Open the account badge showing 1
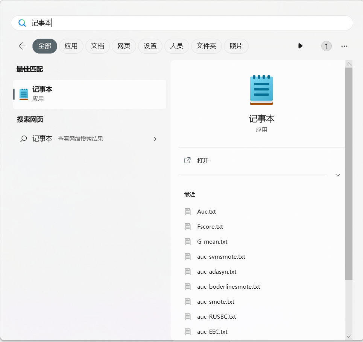This screenshot has height=342, width=363. [327, 46]
